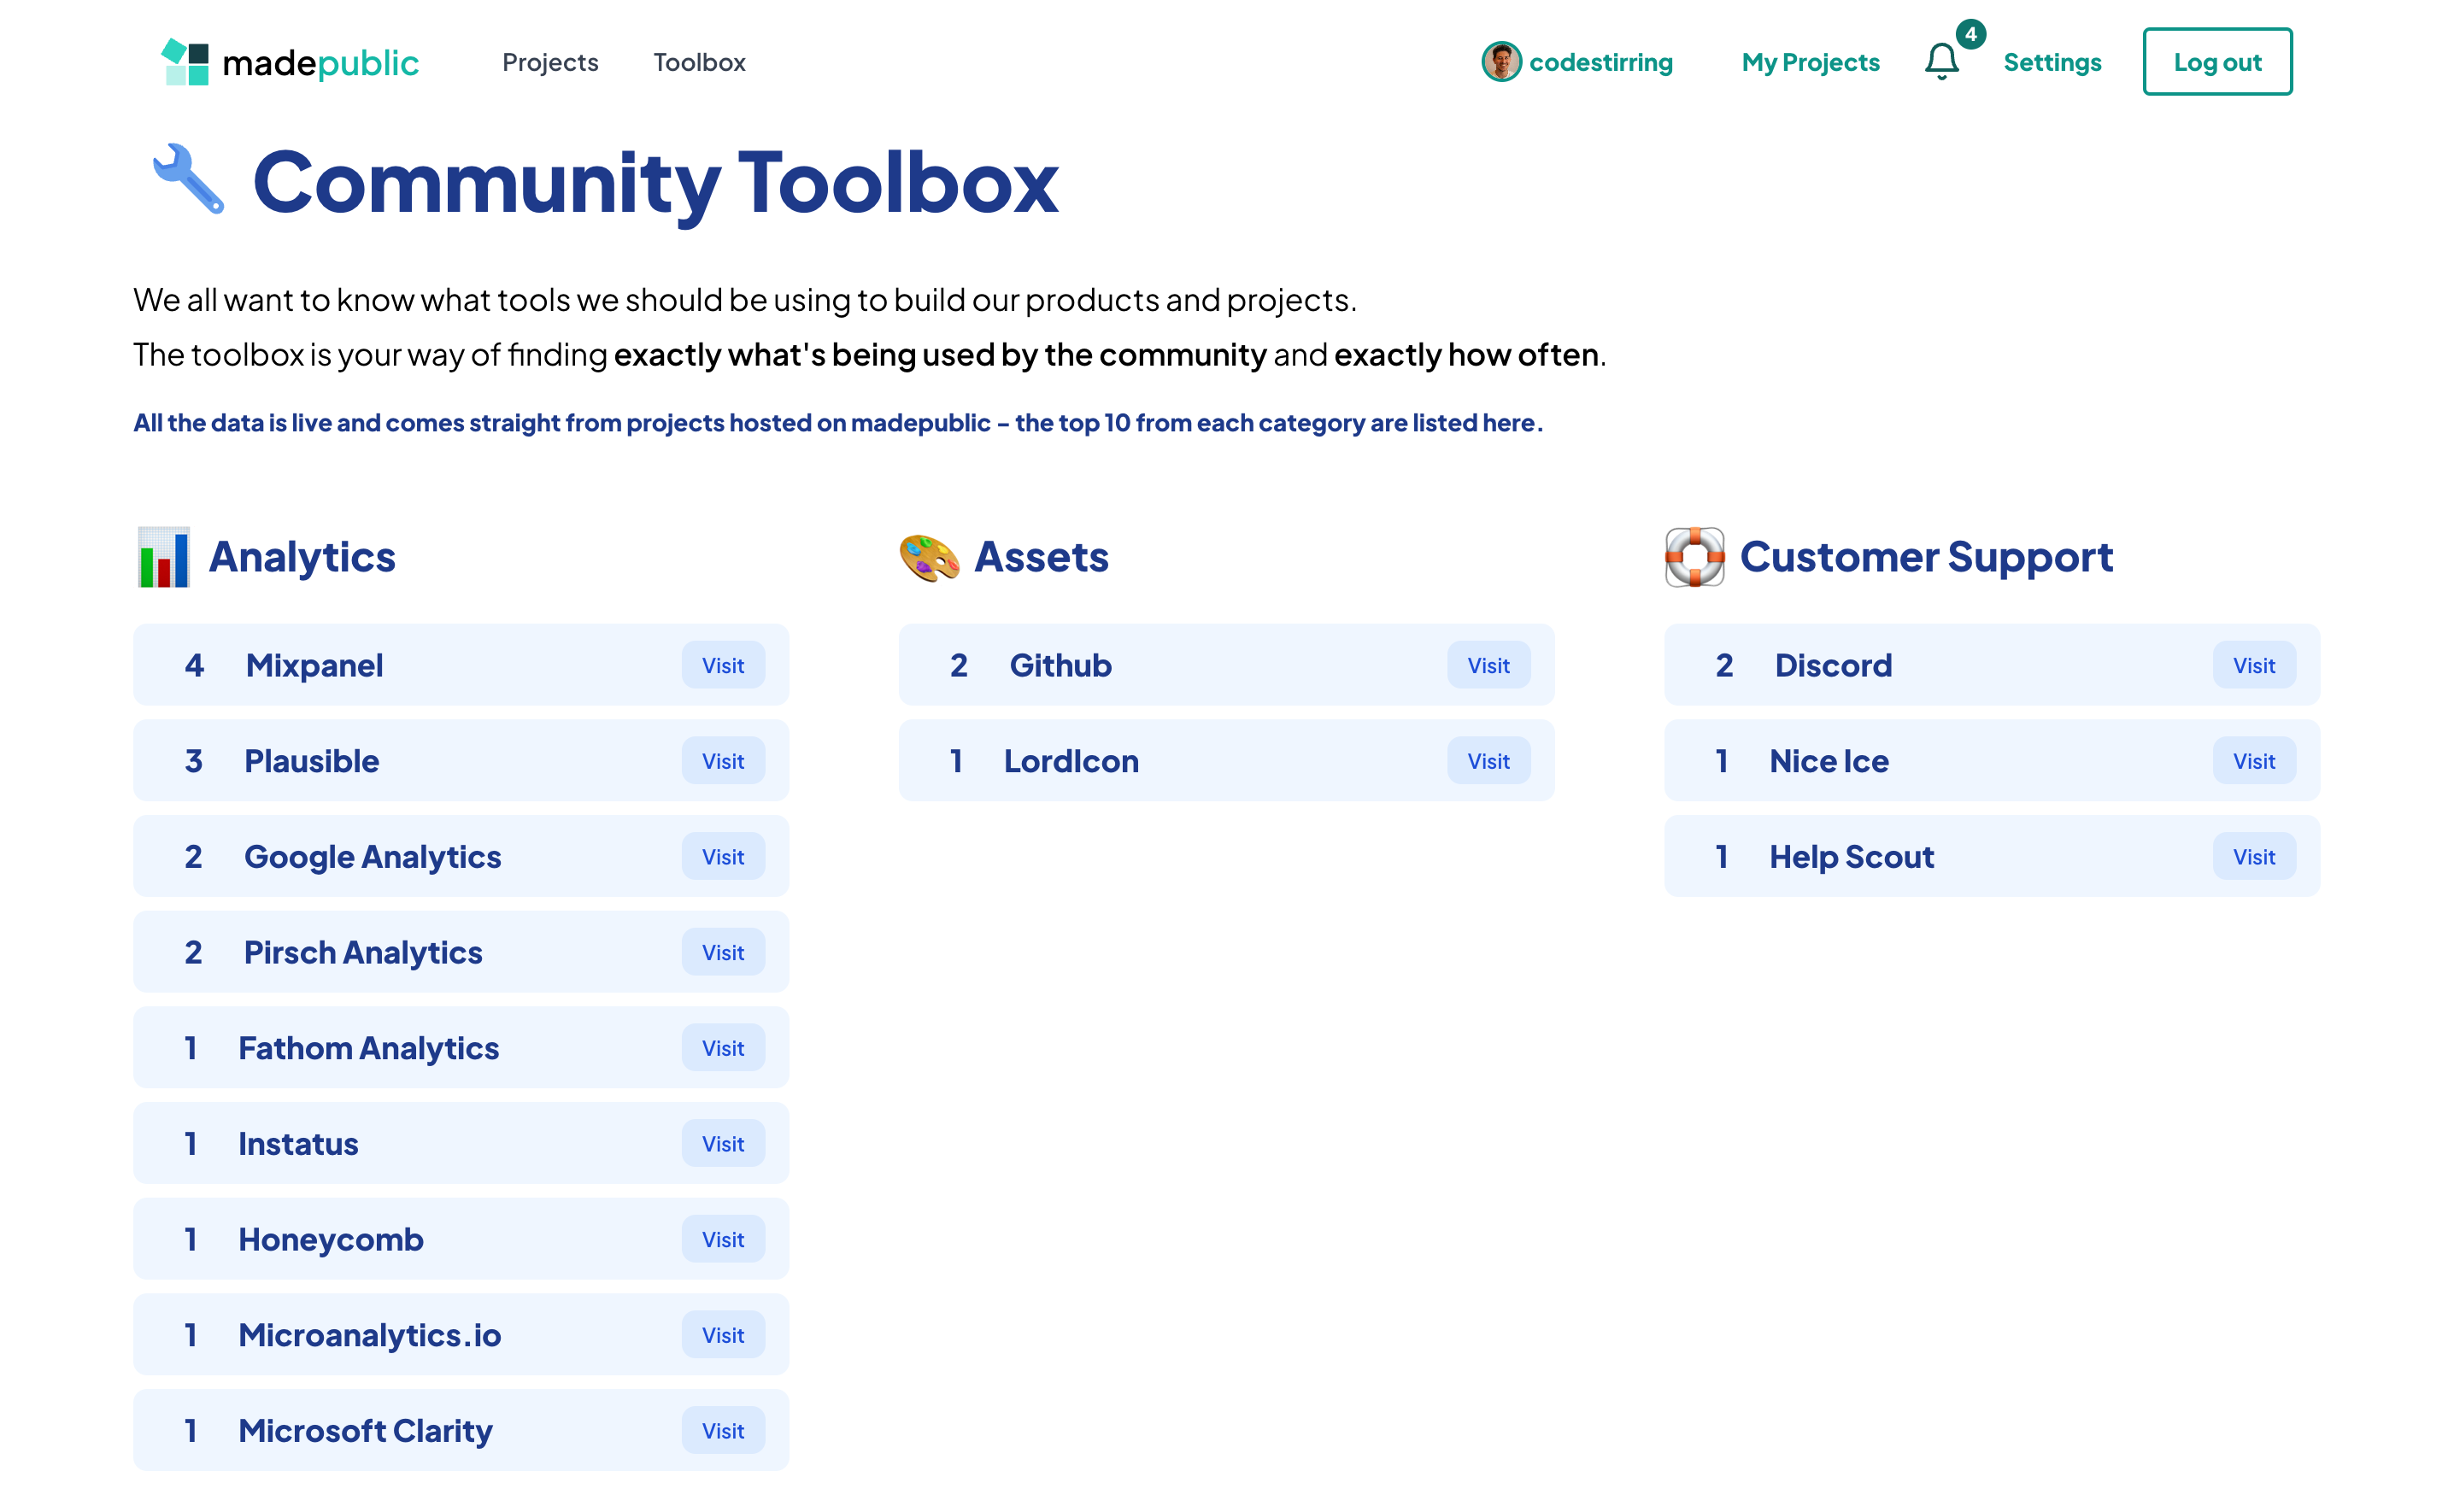
Task: Click the blue live data notice text
Action: (838, 423)
